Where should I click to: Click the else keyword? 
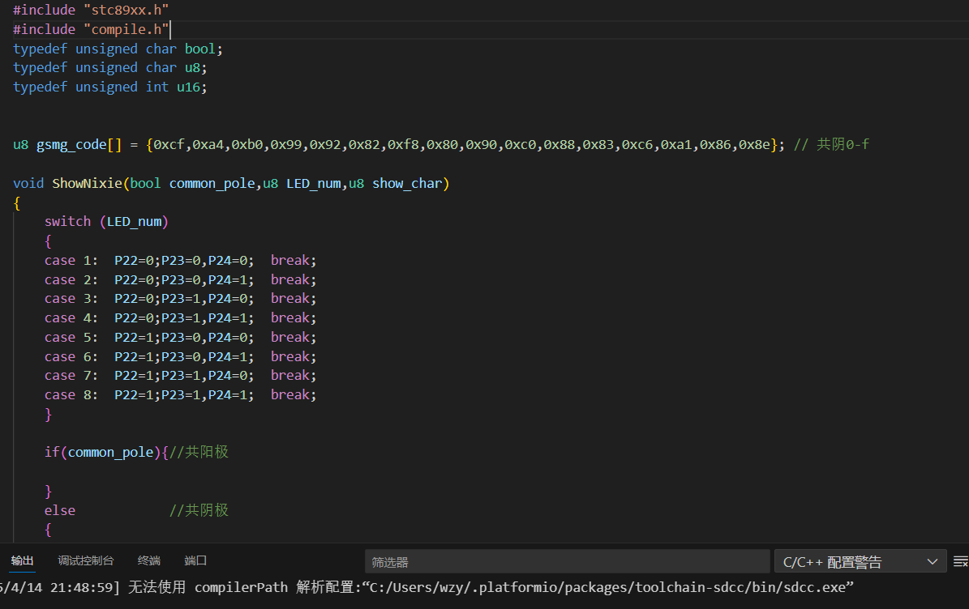click(x=60, y=510)
